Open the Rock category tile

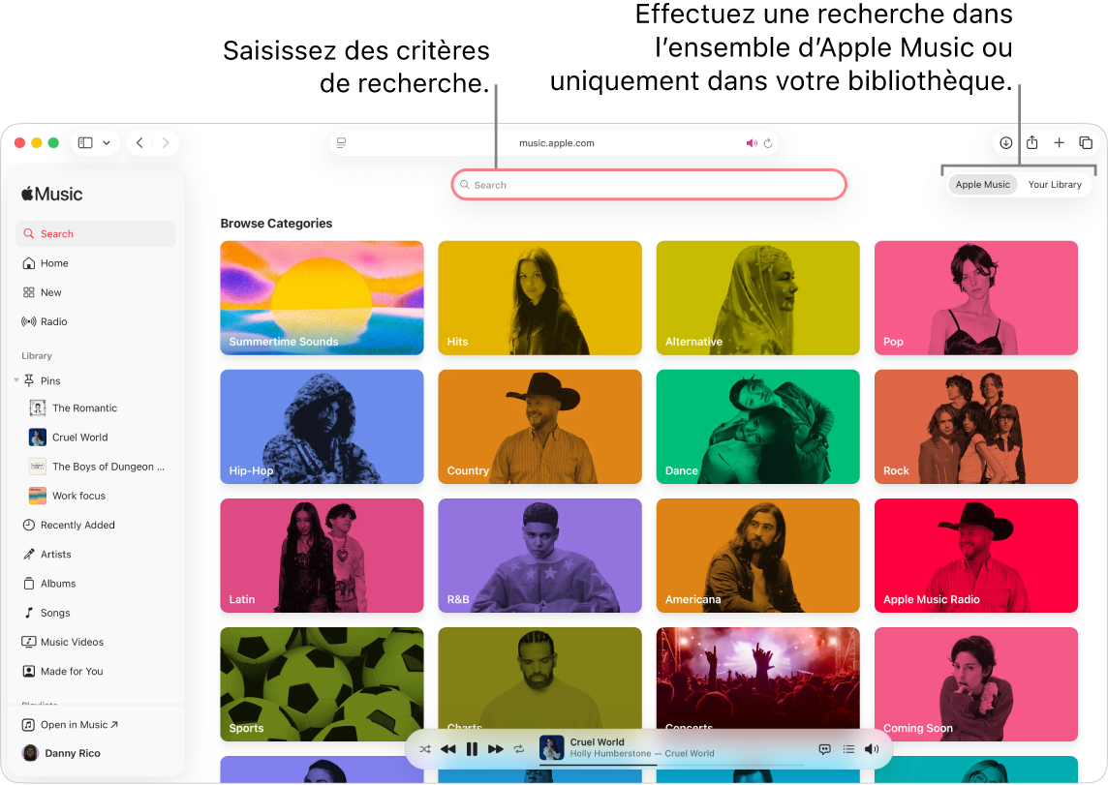click(x=976, y=427)
